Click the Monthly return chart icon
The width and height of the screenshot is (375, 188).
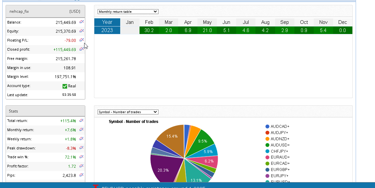point(82,130)
